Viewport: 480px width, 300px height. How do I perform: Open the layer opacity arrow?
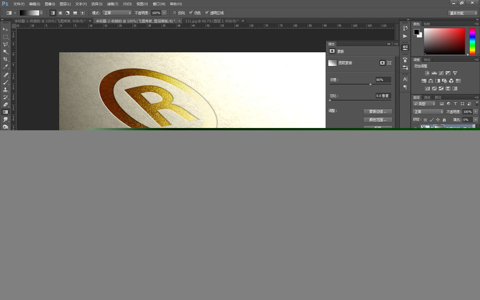[476, 112]
